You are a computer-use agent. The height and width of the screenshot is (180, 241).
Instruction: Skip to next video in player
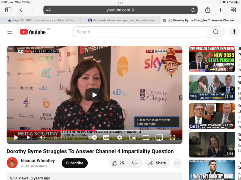click(x=29, y=137)
